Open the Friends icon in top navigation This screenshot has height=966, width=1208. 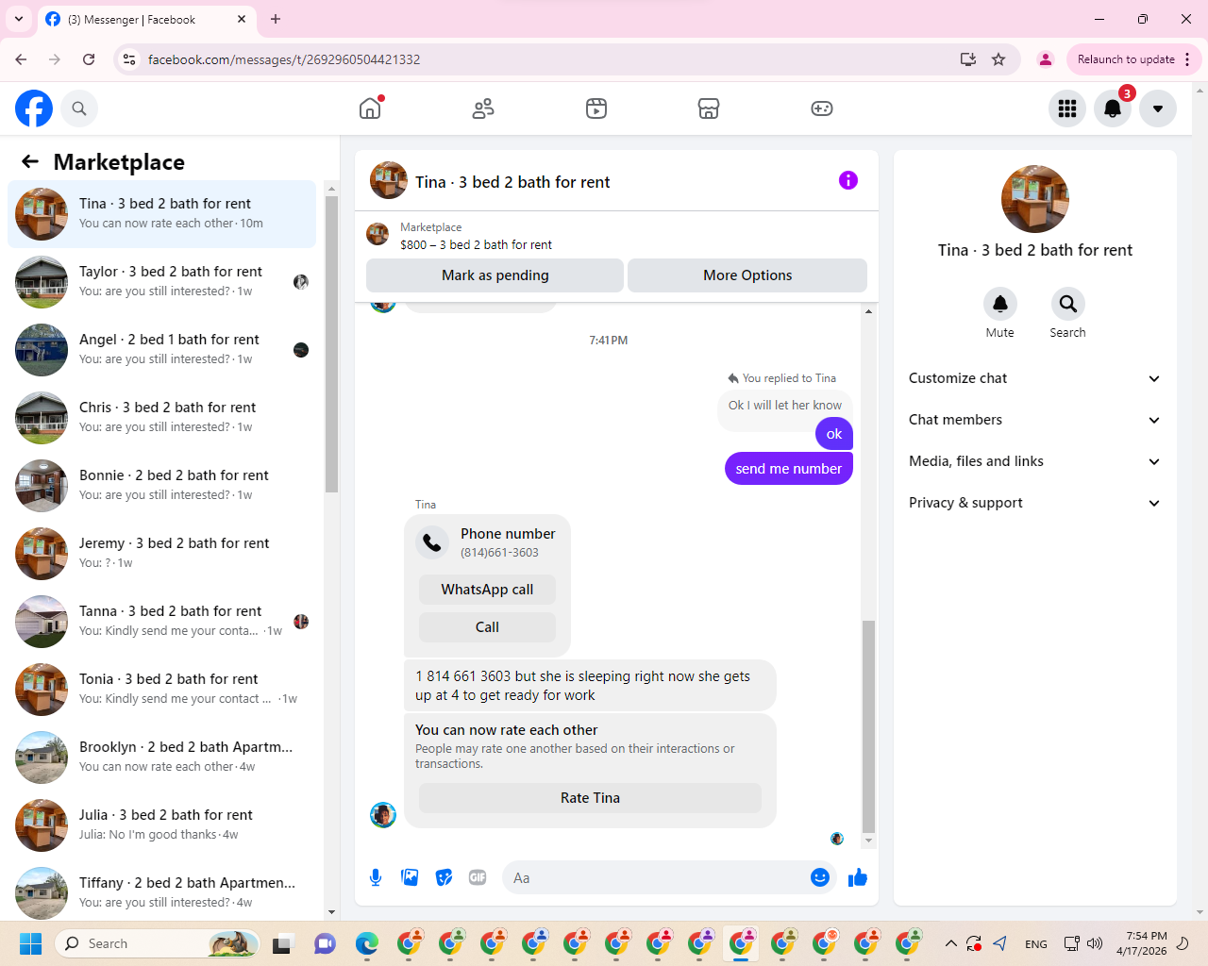tap(483, 108)
